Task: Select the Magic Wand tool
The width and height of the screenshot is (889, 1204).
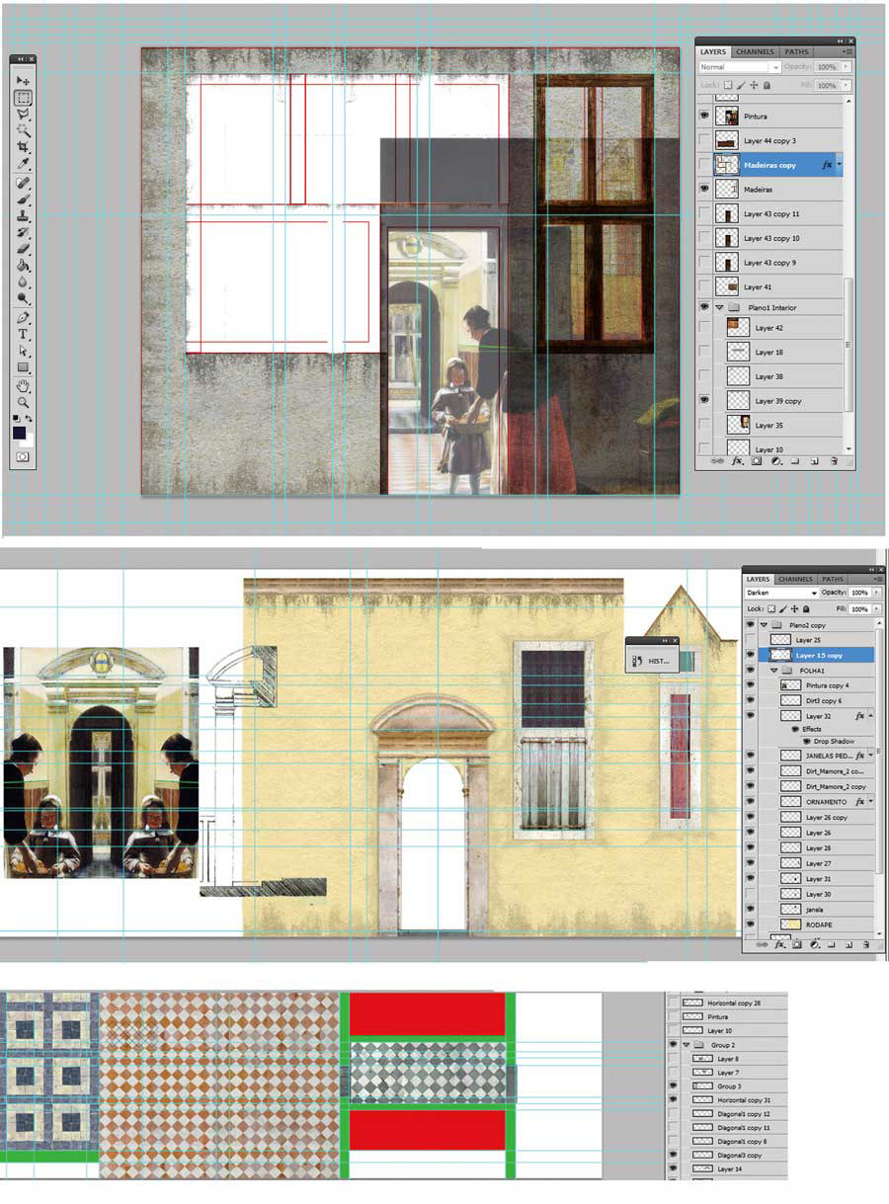Action: click(23, 129)
